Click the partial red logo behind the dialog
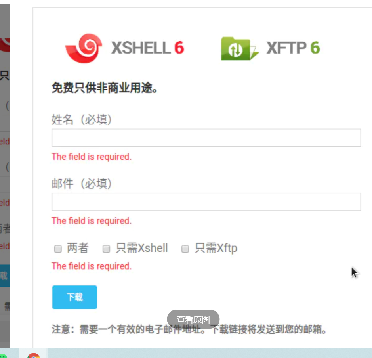Image resolution: width=372 pixels, height=358 pixels. 5,45
